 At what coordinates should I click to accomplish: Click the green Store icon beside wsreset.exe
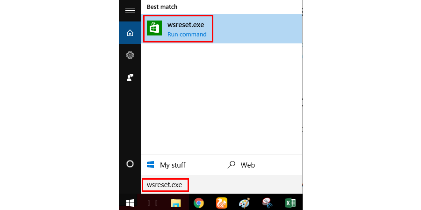pos(154,28)
